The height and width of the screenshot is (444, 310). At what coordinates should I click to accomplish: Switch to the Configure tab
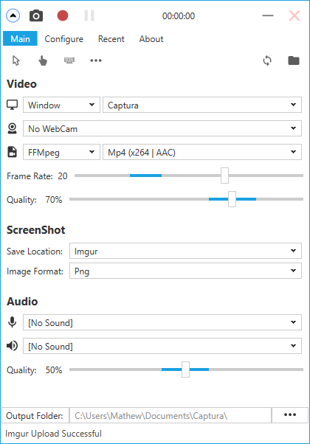click(x=63, y=39)
